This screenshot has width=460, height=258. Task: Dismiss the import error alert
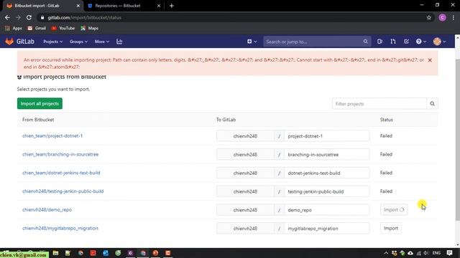(430, 60)
